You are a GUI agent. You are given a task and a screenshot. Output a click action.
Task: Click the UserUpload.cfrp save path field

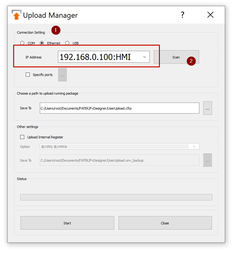tap(119, 108)
